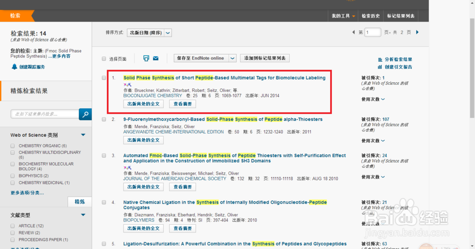
Task: Click more search details link
Action: (59, 56)
